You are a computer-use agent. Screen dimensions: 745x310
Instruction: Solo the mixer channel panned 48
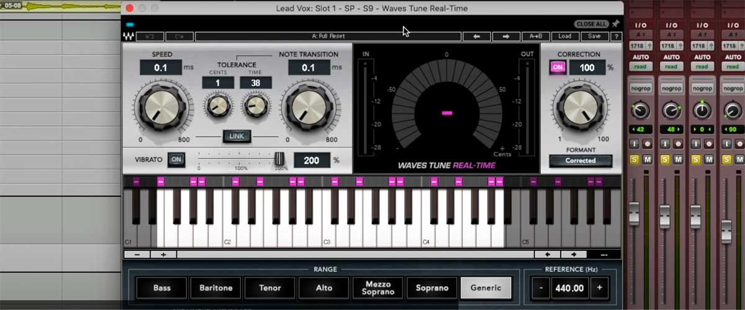click(666, 160)
